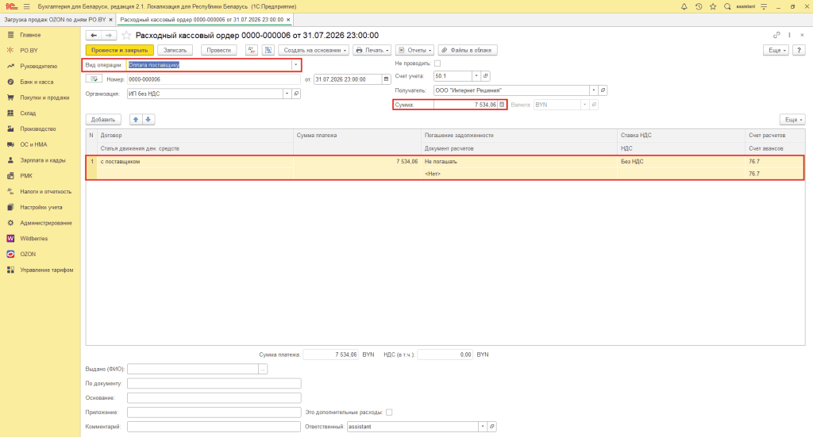Screen dimensions: 813x437
Task: Open the history clock icon
Action: point(699,6)
